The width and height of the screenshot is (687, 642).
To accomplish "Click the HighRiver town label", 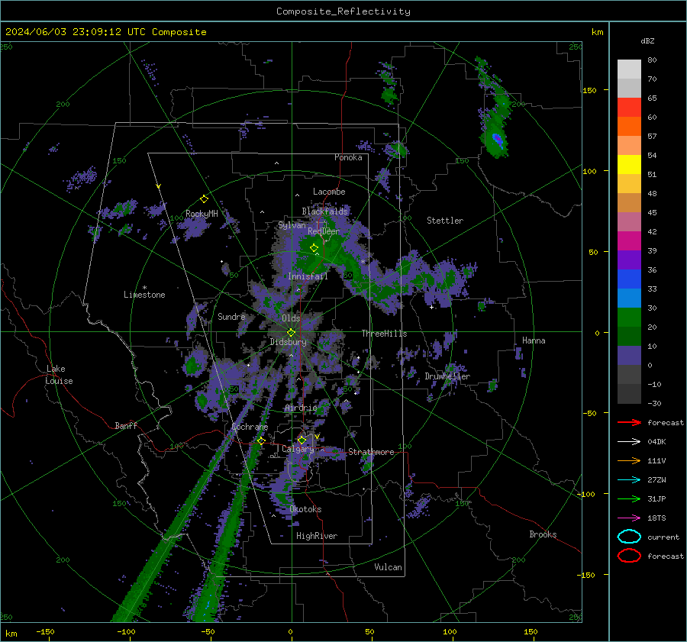I will (x=317, y=536).
